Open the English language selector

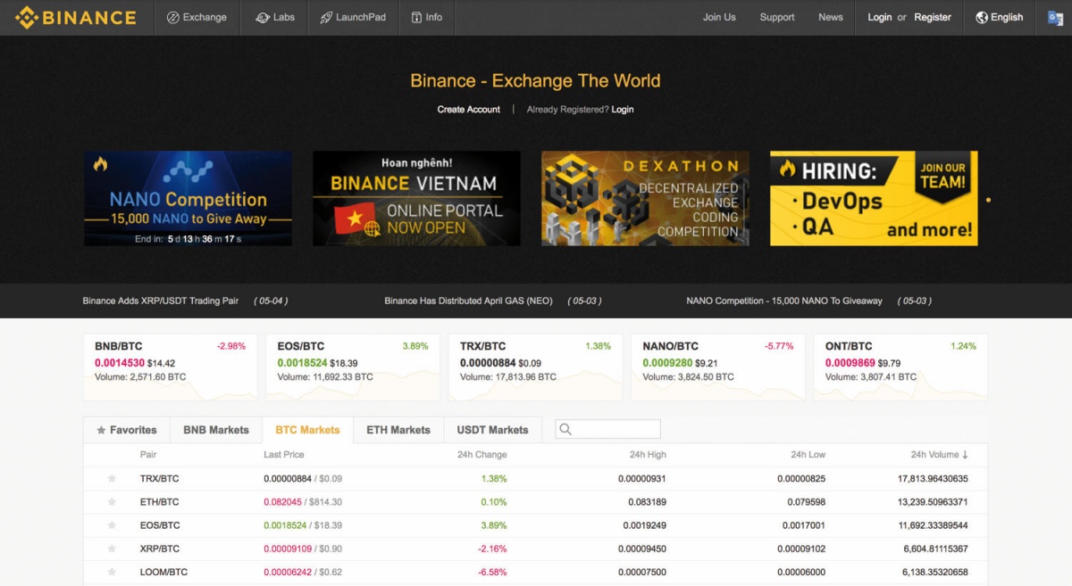(1000, 17)
